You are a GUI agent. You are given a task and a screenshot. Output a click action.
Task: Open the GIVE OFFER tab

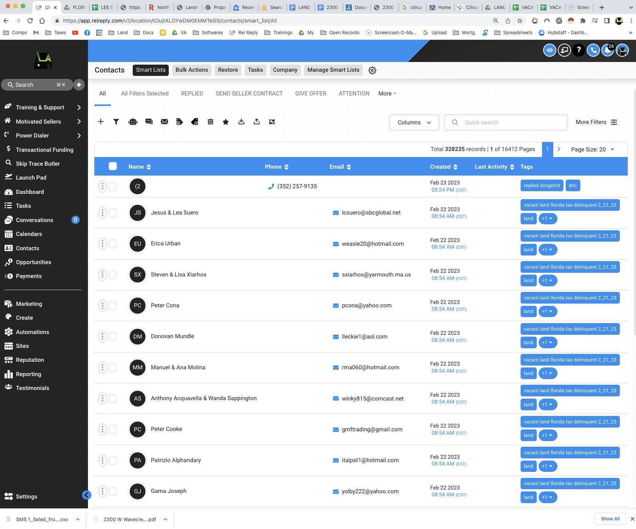pos(310,94)
